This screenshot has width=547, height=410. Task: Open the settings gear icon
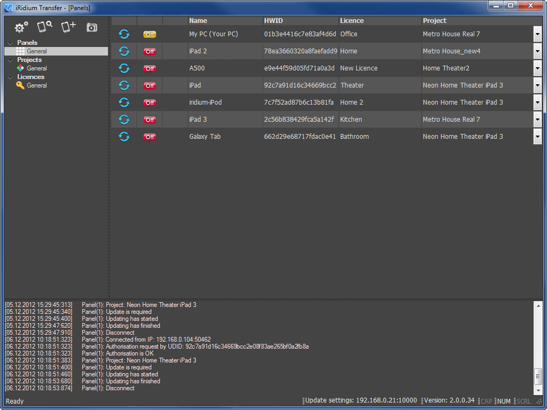tap(20, 26)
